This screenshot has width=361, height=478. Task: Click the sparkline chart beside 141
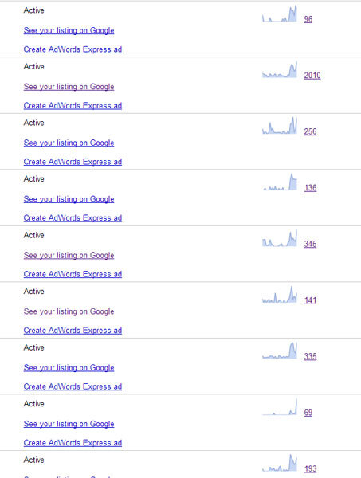pyautogui.click(x=280, y=294)
